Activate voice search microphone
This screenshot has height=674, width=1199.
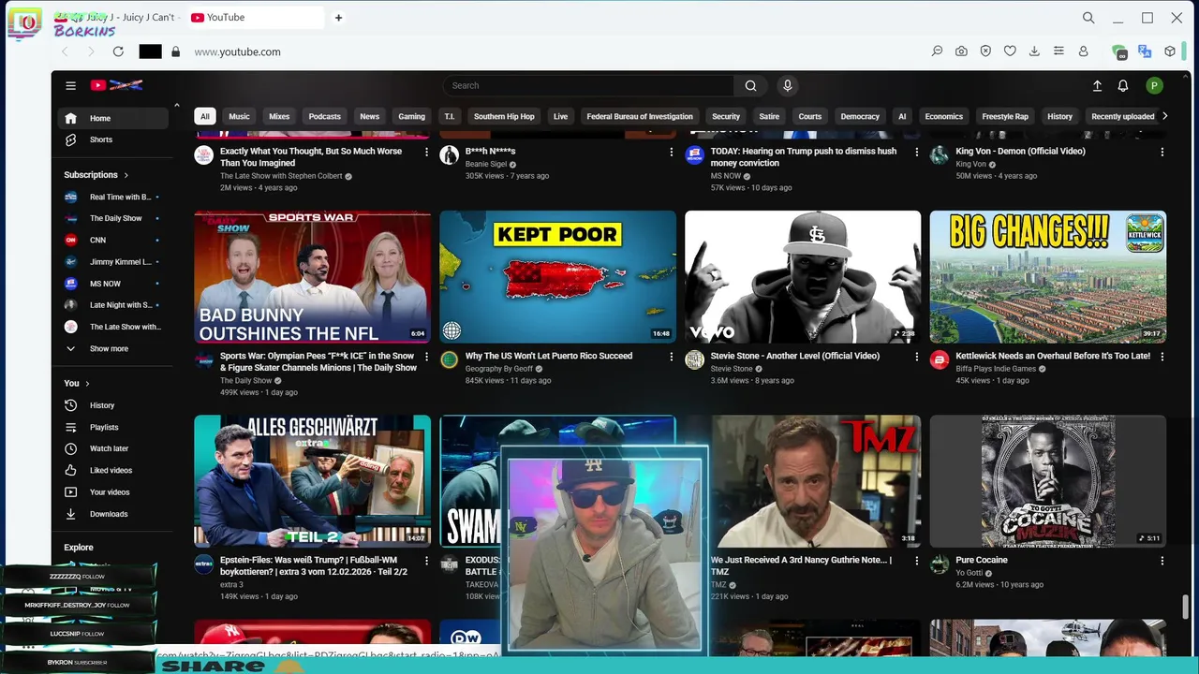click(787, 85)
